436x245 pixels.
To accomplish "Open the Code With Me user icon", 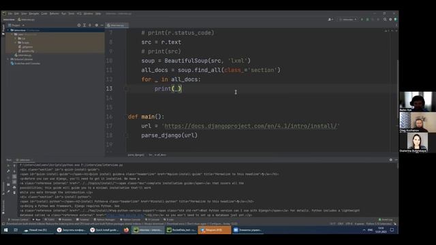I will (330, 20).
